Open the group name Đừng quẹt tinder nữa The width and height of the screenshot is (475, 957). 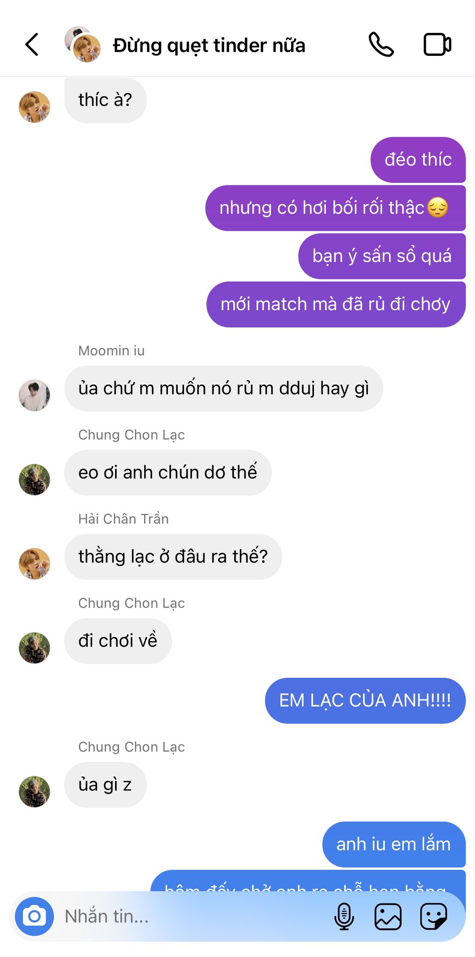tap(209, 45)
